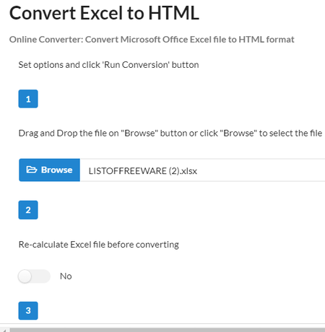The image size is (325, 332).
Task: Click the '.xlsx' extension in file field
Action: (x=188, y=171)
